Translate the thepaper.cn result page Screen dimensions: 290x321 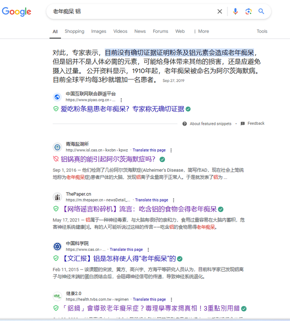pos(152,200)
